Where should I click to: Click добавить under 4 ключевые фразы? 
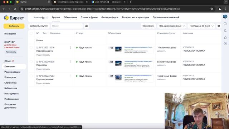tap(161, 80)
